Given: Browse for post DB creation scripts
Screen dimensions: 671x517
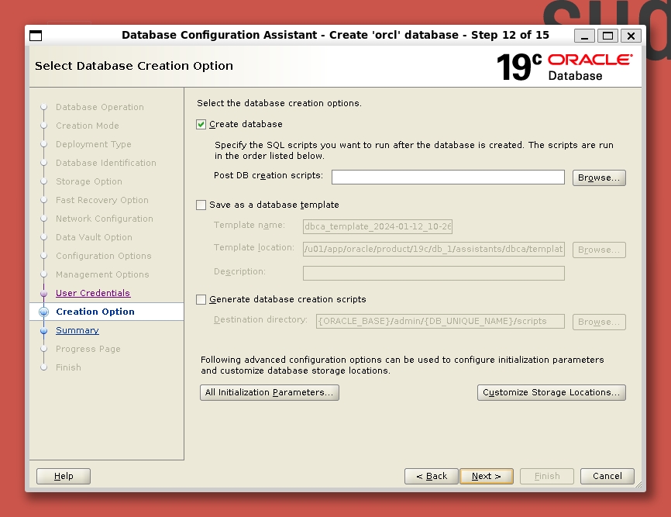Looking at the screenshot, I should pos(599,178).
